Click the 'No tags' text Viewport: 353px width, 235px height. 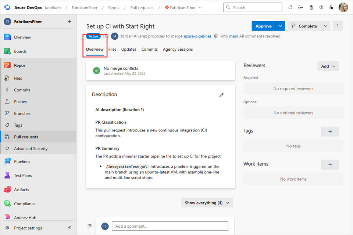[x=293, y=146]
